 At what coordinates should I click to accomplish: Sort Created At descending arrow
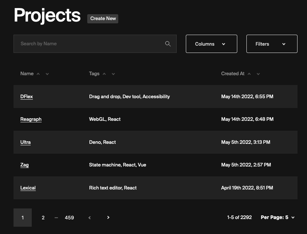click(258, 74)
